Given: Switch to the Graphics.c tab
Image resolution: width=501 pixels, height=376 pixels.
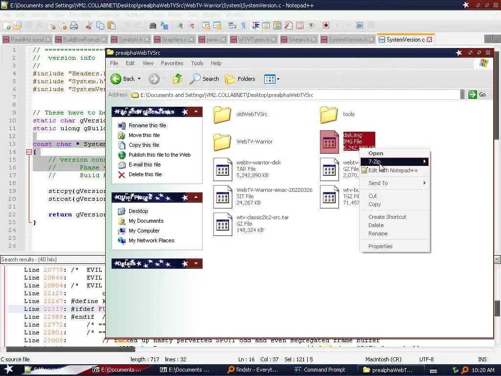Looking at the screenshot, I should pyautogui.click(x=174, y=40).
